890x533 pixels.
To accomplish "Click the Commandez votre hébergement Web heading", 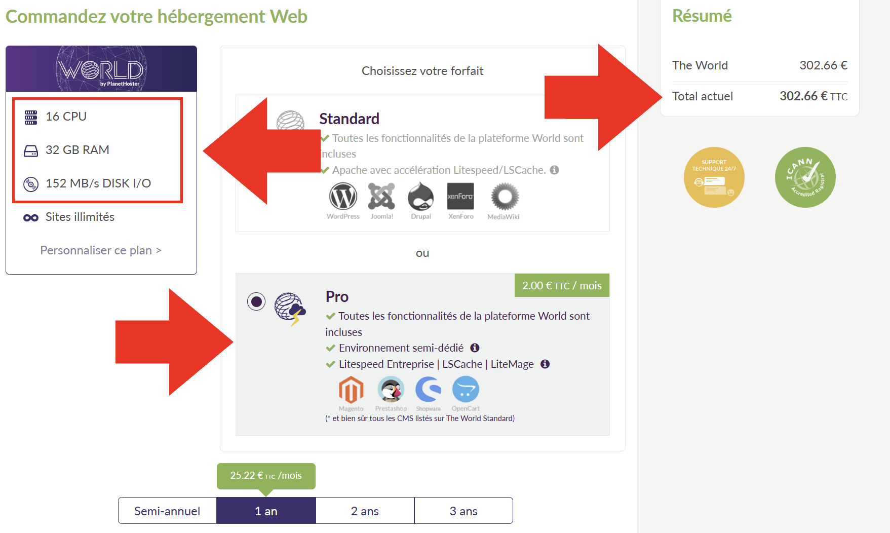I will pyautogui.click(x=157, y=17).
